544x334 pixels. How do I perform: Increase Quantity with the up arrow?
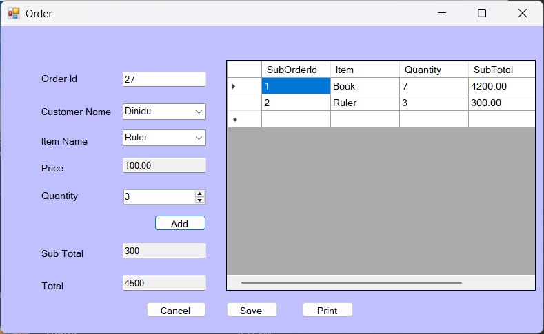point(200,194)
